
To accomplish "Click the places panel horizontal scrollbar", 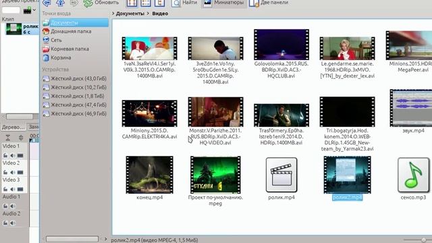I will coord(72,239).
